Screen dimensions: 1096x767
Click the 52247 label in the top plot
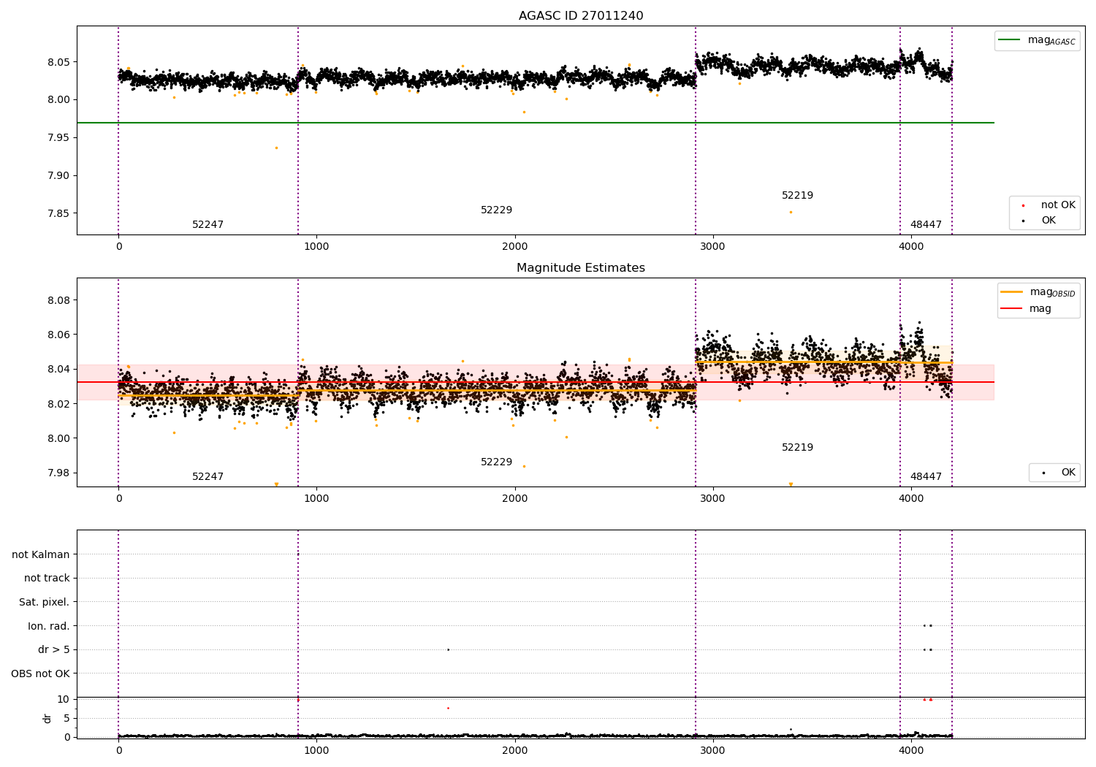tap(208, 225)
